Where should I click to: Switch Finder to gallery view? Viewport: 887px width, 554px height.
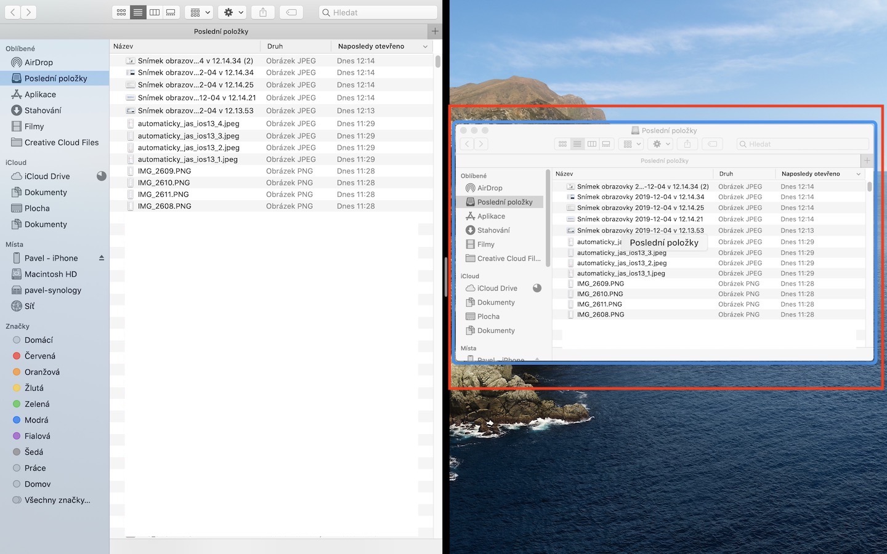(171, 12)
